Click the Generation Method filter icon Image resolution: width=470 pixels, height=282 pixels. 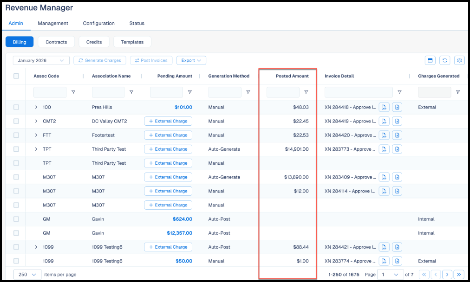(x=248, y=92)
